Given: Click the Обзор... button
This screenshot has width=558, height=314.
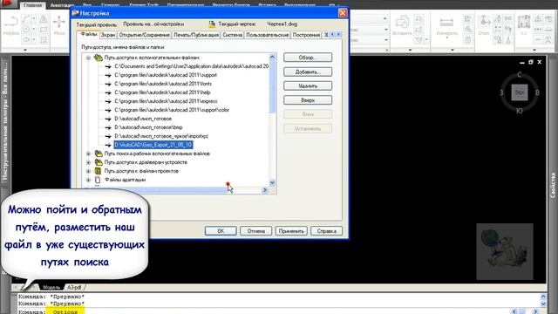Looking at the screenshot, I should tap(308, 58).
